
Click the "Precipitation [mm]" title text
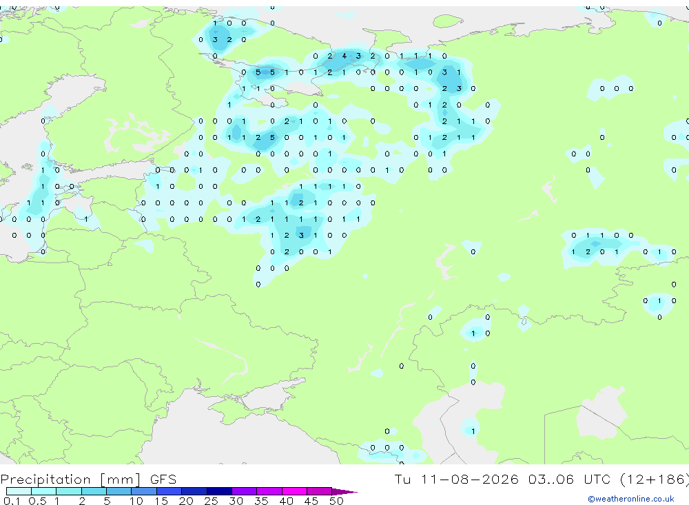point(71,480)
